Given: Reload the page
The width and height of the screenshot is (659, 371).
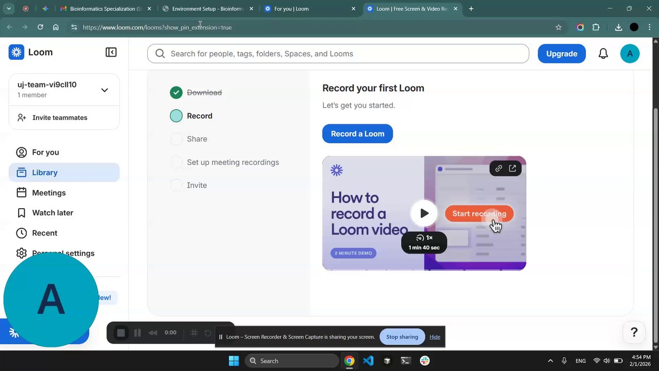Looking at the screenshot, I should coord(40,27).
